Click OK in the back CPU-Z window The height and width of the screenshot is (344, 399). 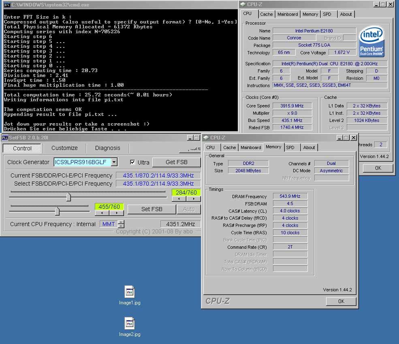click(x=378, y=168)
